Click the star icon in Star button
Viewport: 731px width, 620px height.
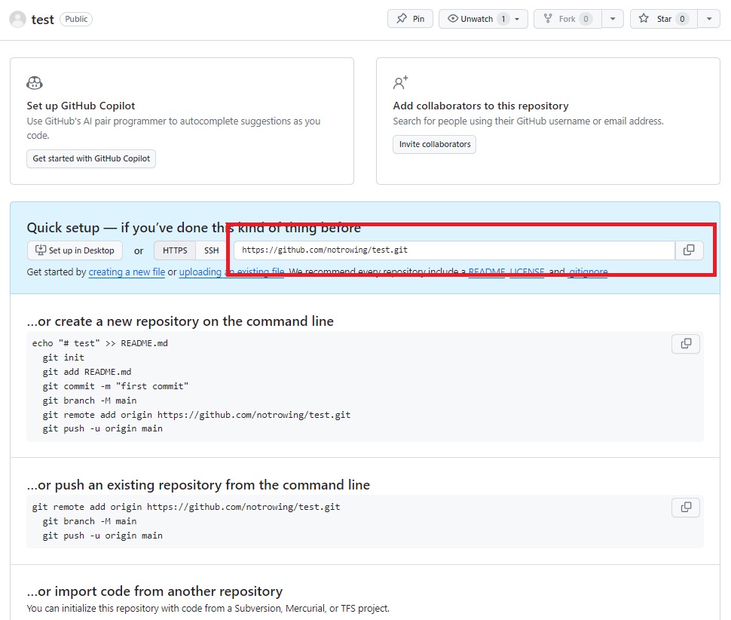pyautogui.click(x=644, y=19)
